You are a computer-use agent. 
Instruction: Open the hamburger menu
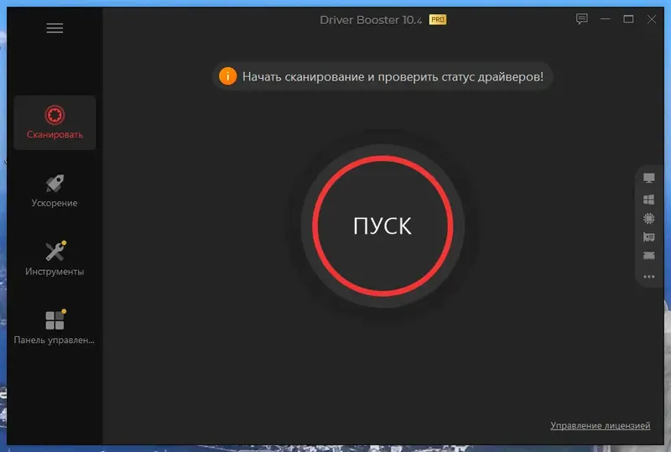(55, 29)
